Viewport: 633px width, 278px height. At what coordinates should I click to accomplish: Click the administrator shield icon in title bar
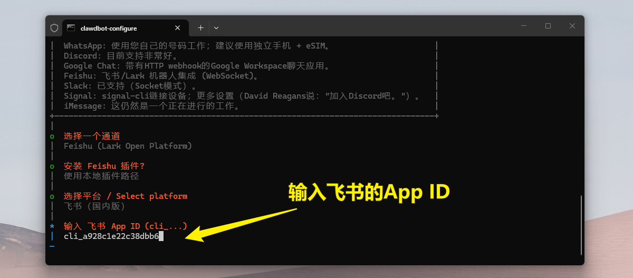[54, 28]
